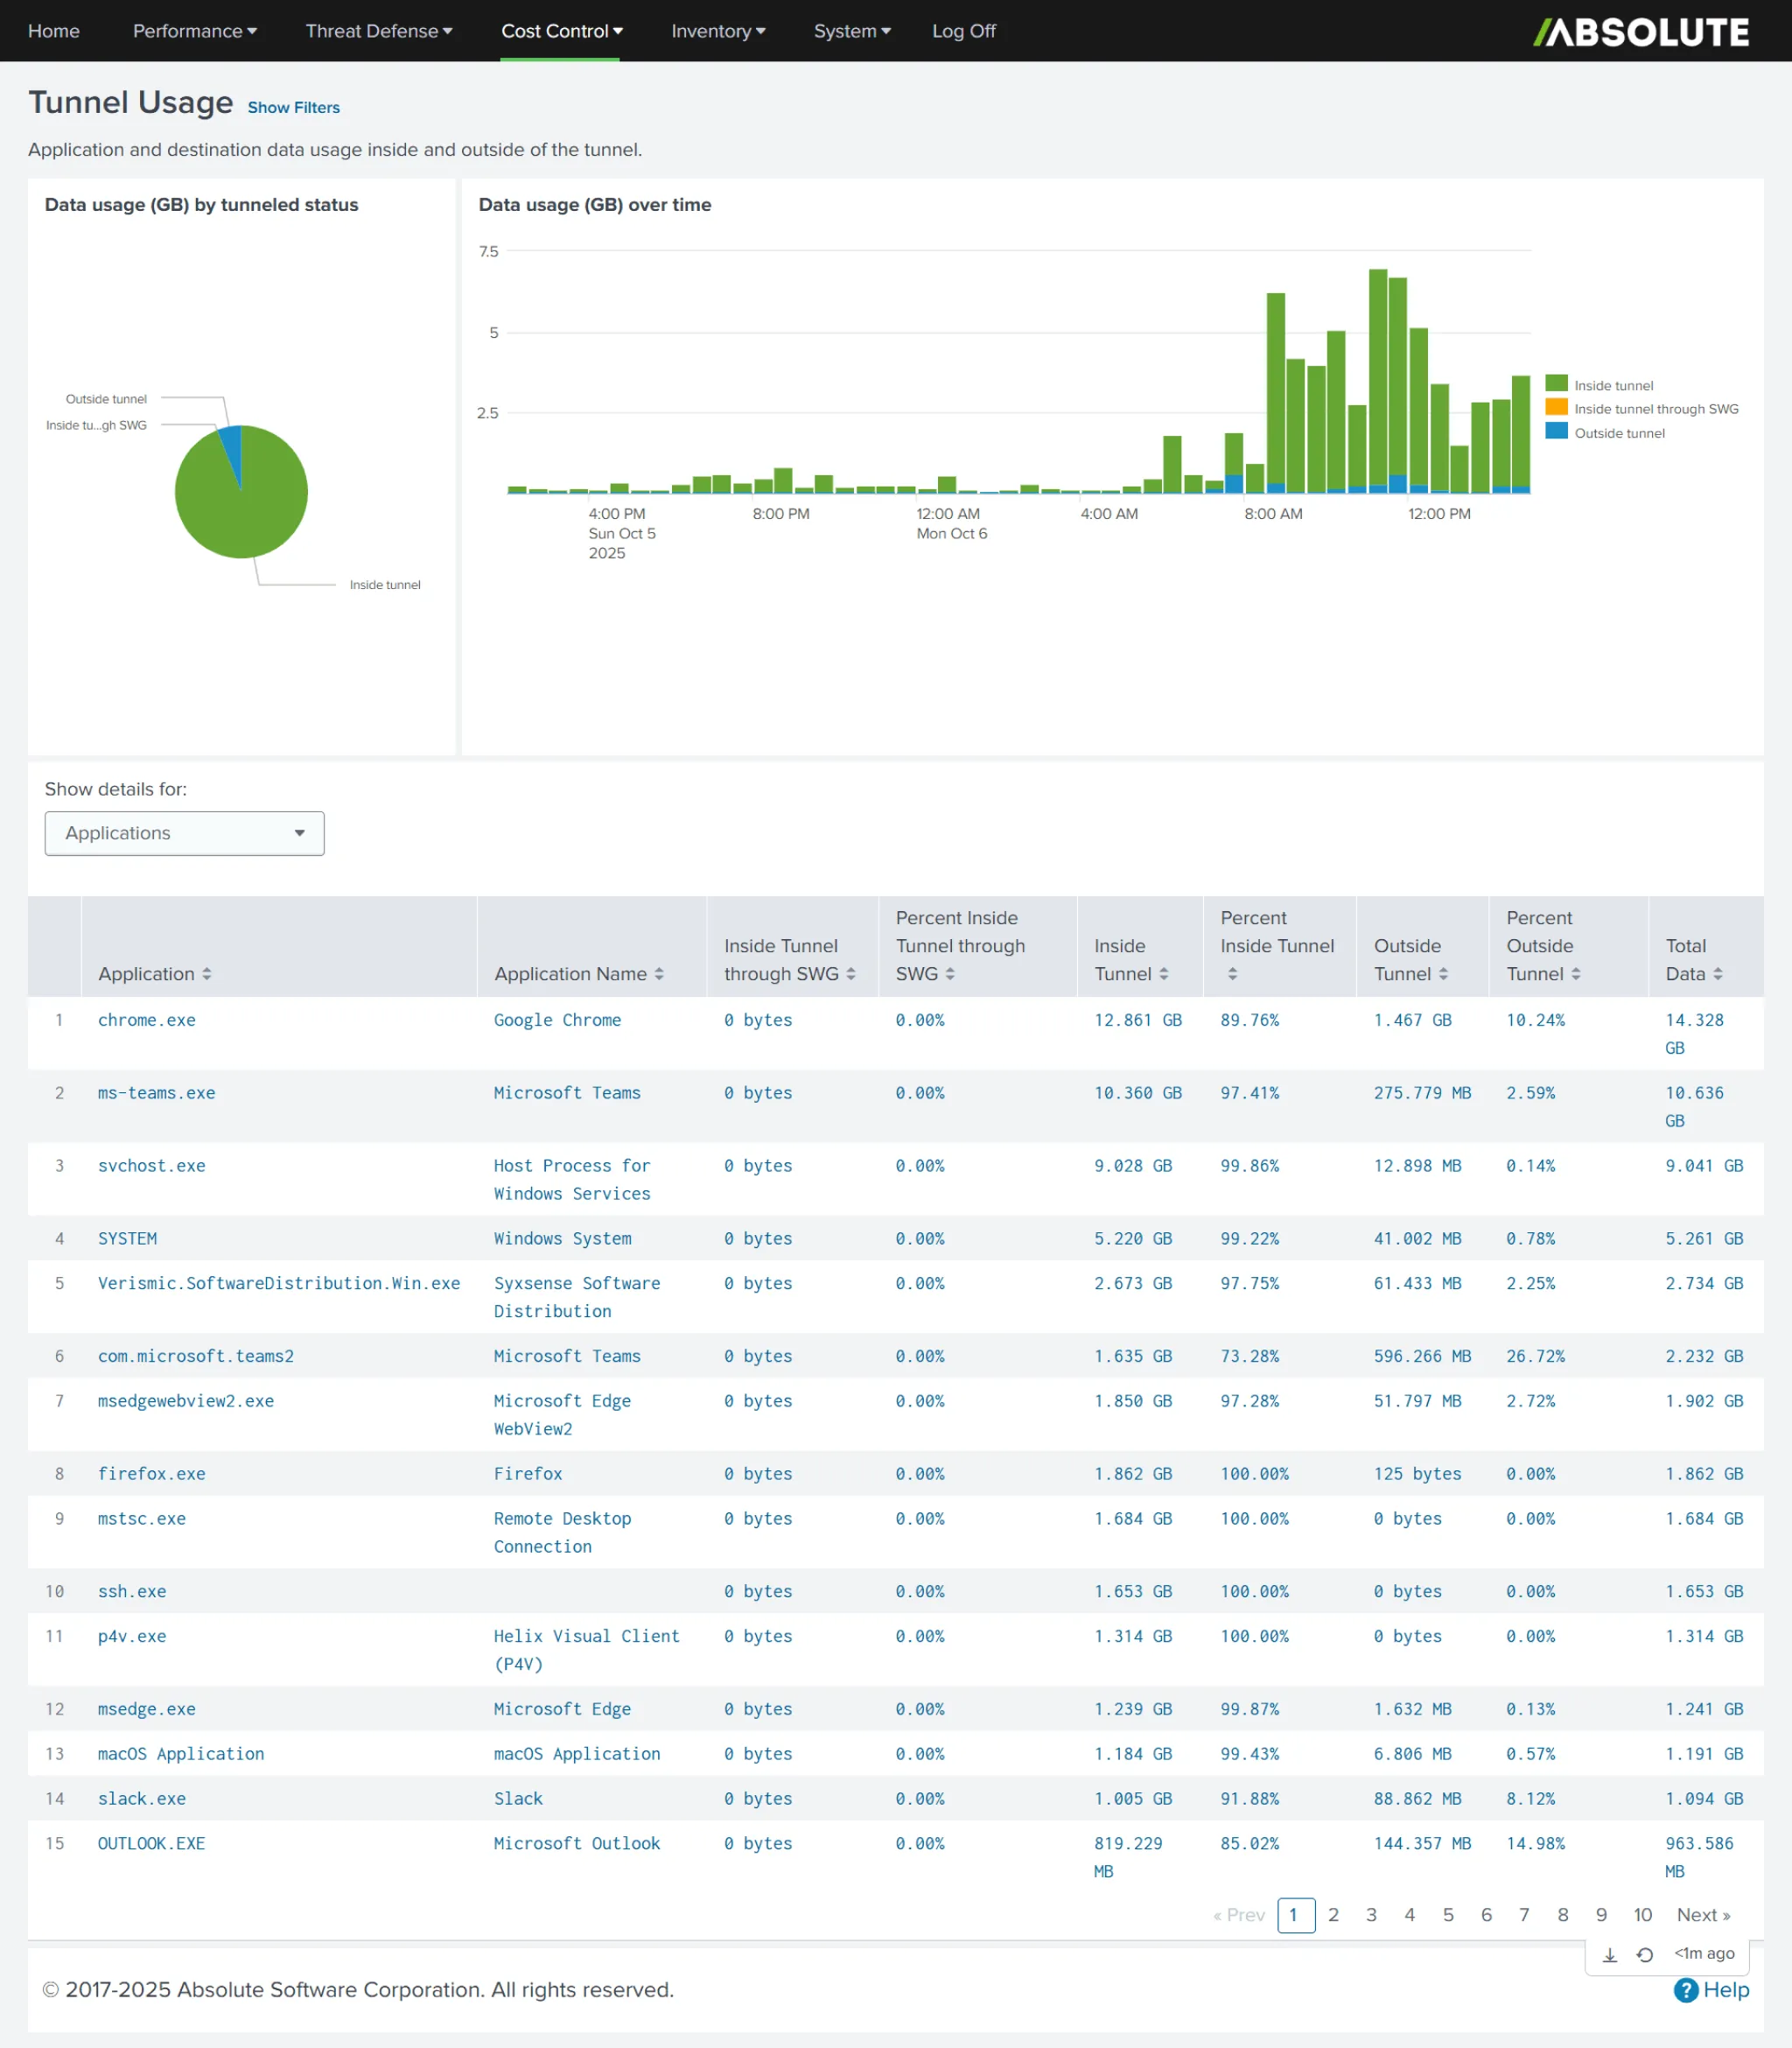Open the chrome.exe application link

point(147,1020)
